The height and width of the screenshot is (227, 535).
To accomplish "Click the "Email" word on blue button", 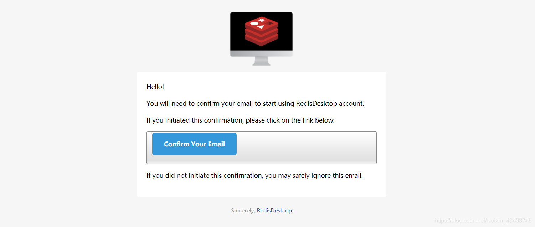I will 216,144.
